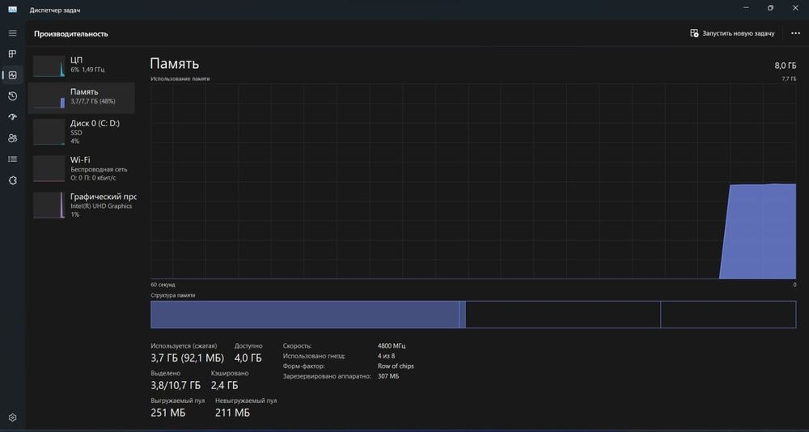Click the Task Manager app icon in title bar

click(13, 10)
